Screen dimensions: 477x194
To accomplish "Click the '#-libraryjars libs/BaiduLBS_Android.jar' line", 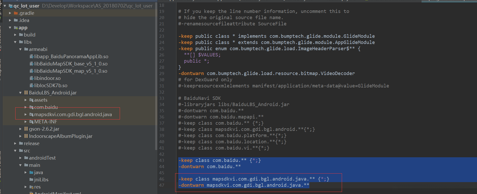I will [234, 105].
